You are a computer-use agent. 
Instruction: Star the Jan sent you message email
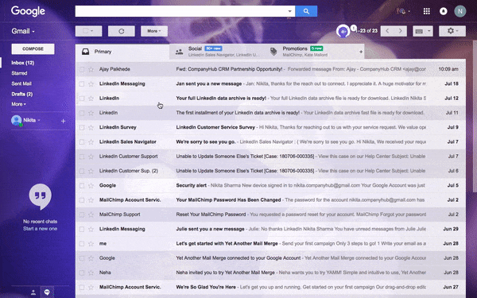pyautogui.click(x=91, y=84)
